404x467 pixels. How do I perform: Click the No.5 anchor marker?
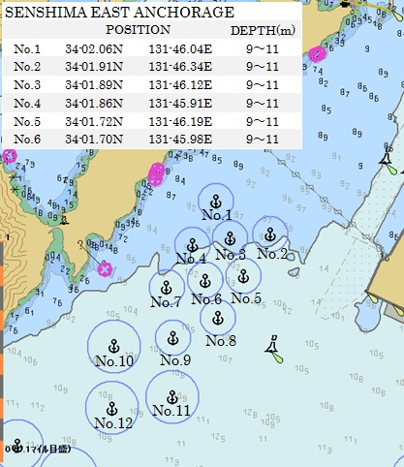click(243, 276)
